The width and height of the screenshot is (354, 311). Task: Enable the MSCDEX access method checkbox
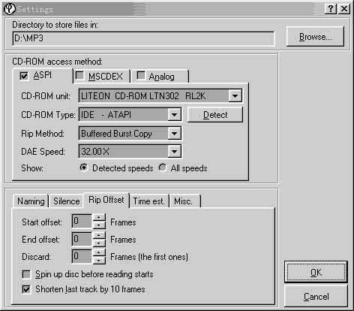[x=79, y=76]
